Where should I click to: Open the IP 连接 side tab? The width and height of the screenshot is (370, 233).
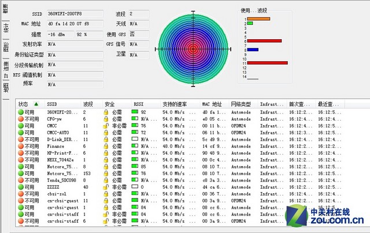[x=6, y=69]
